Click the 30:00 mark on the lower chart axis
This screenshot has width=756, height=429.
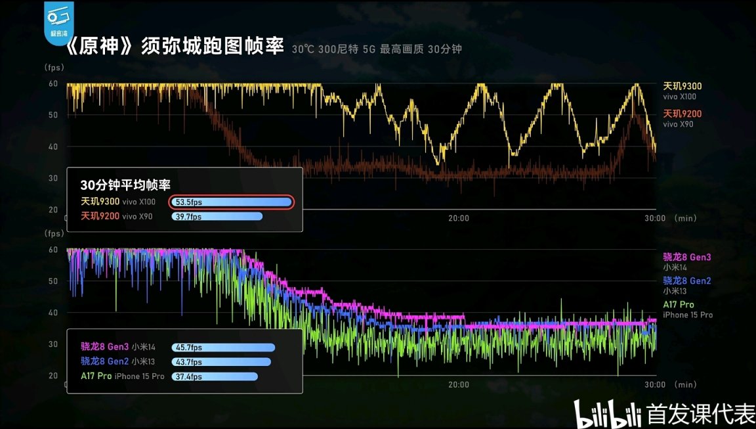[655, 384]
